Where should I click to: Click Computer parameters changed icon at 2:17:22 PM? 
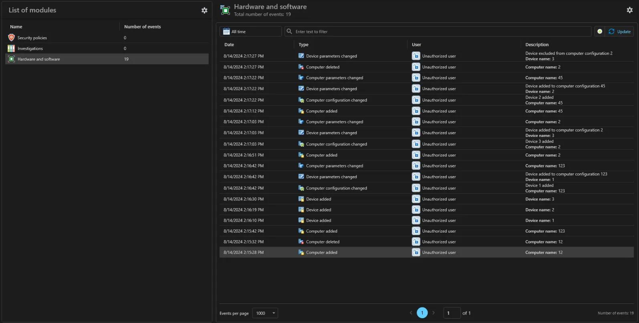(x=301, y=78)
